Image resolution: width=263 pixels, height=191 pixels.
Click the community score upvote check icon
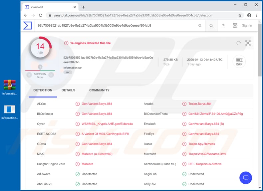51,75
